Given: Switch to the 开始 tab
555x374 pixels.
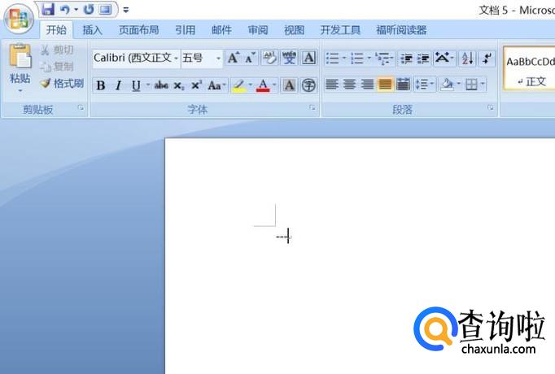Looking at the screenshot, I should click(56, 30).
